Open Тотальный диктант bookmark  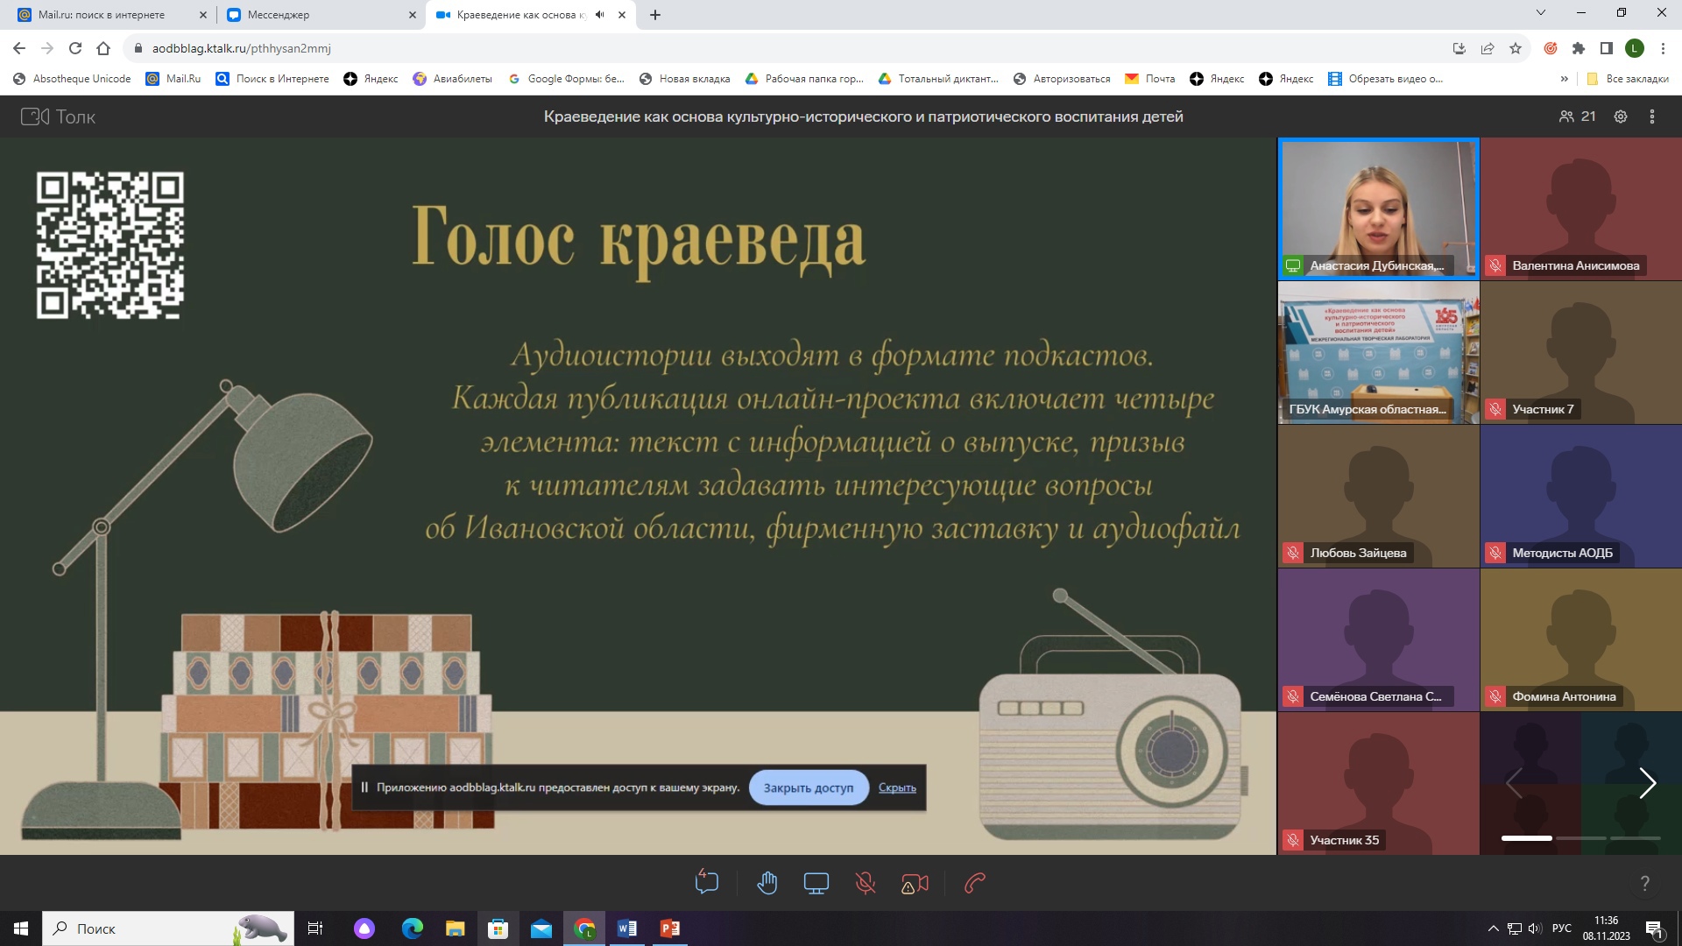938,79
